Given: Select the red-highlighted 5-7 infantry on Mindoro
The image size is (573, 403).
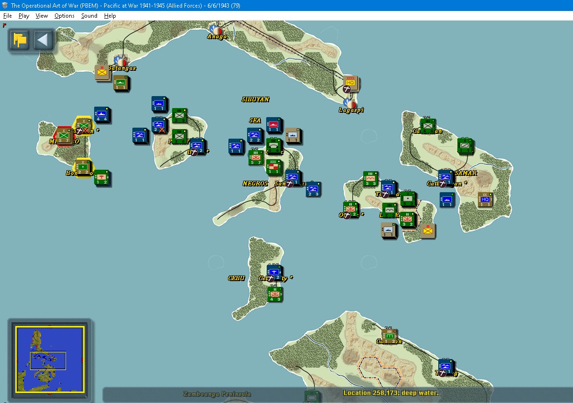Looking at the screenshot, I should [64, 136].
